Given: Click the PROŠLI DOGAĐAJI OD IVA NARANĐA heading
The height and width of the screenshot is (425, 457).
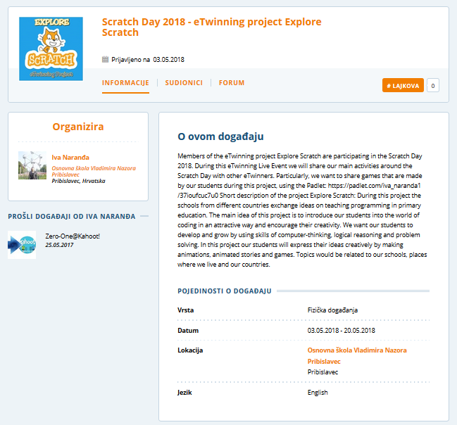Looking at the screenshot, I should (72, 217).
